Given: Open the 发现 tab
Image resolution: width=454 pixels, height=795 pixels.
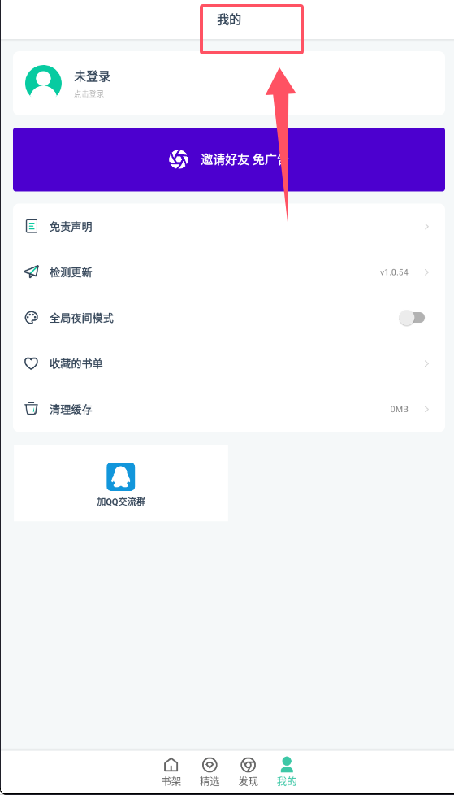Looking at the screenshot, I should tap(249, 771).
